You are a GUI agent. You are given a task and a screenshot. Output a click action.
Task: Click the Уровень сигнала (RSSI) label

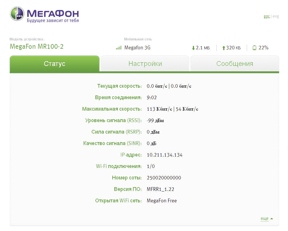tap(113, 120)
